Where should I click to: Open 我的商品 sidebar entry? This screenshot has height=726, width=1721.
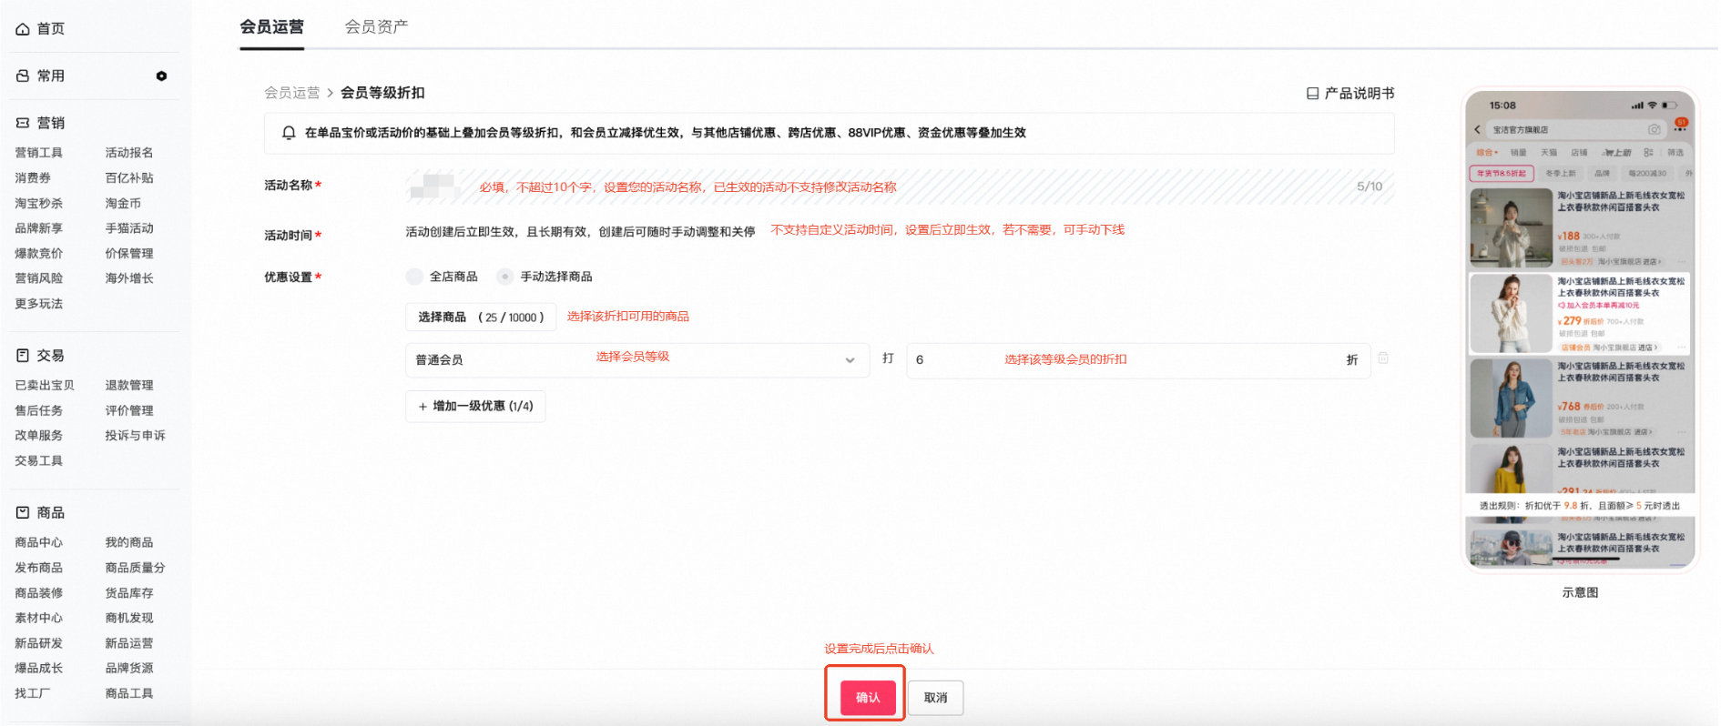click(129, 543)
